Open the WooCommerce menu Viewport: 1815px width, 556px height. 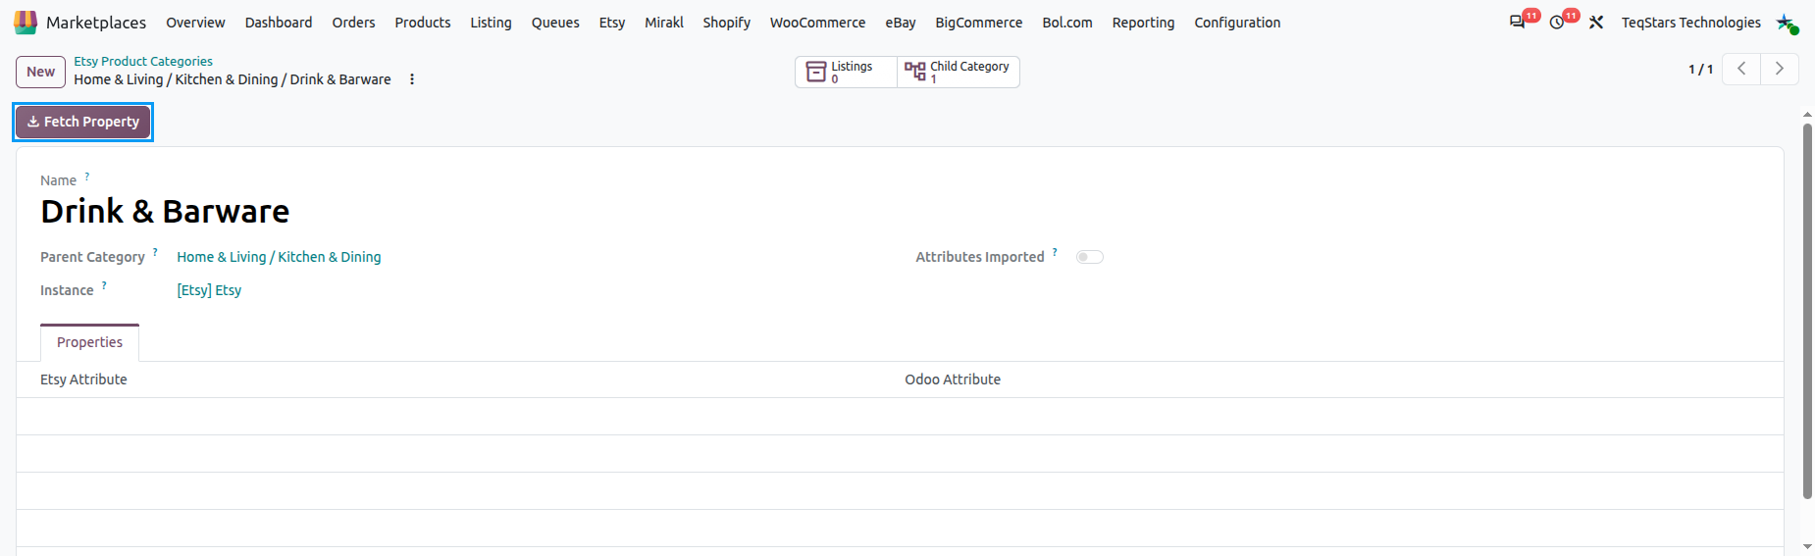pyautogui.click(x=817, y=23)
